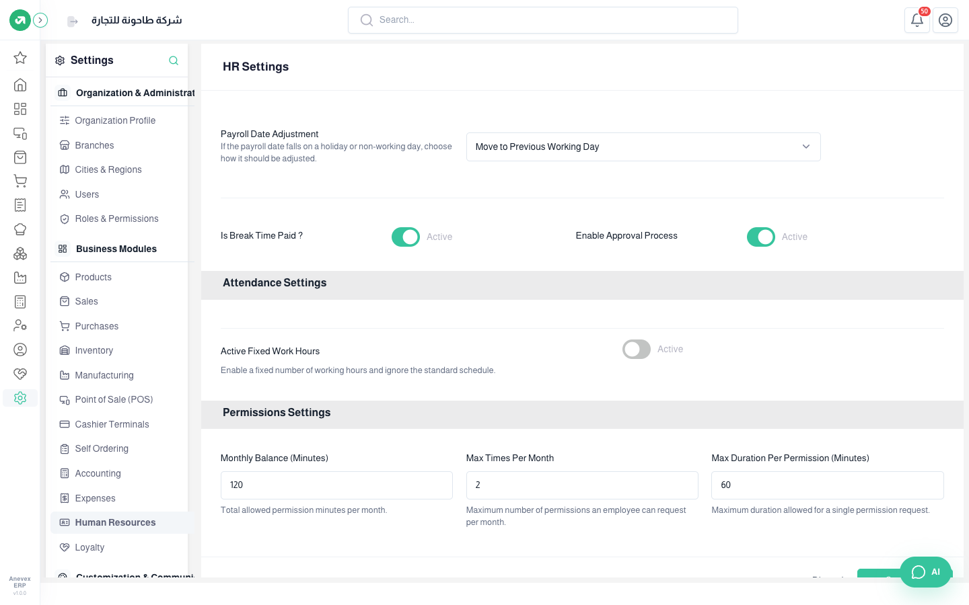Open the shopping bag icon in left rail
The height and width of the screenshot is (605, 969).
click(20, 157)
